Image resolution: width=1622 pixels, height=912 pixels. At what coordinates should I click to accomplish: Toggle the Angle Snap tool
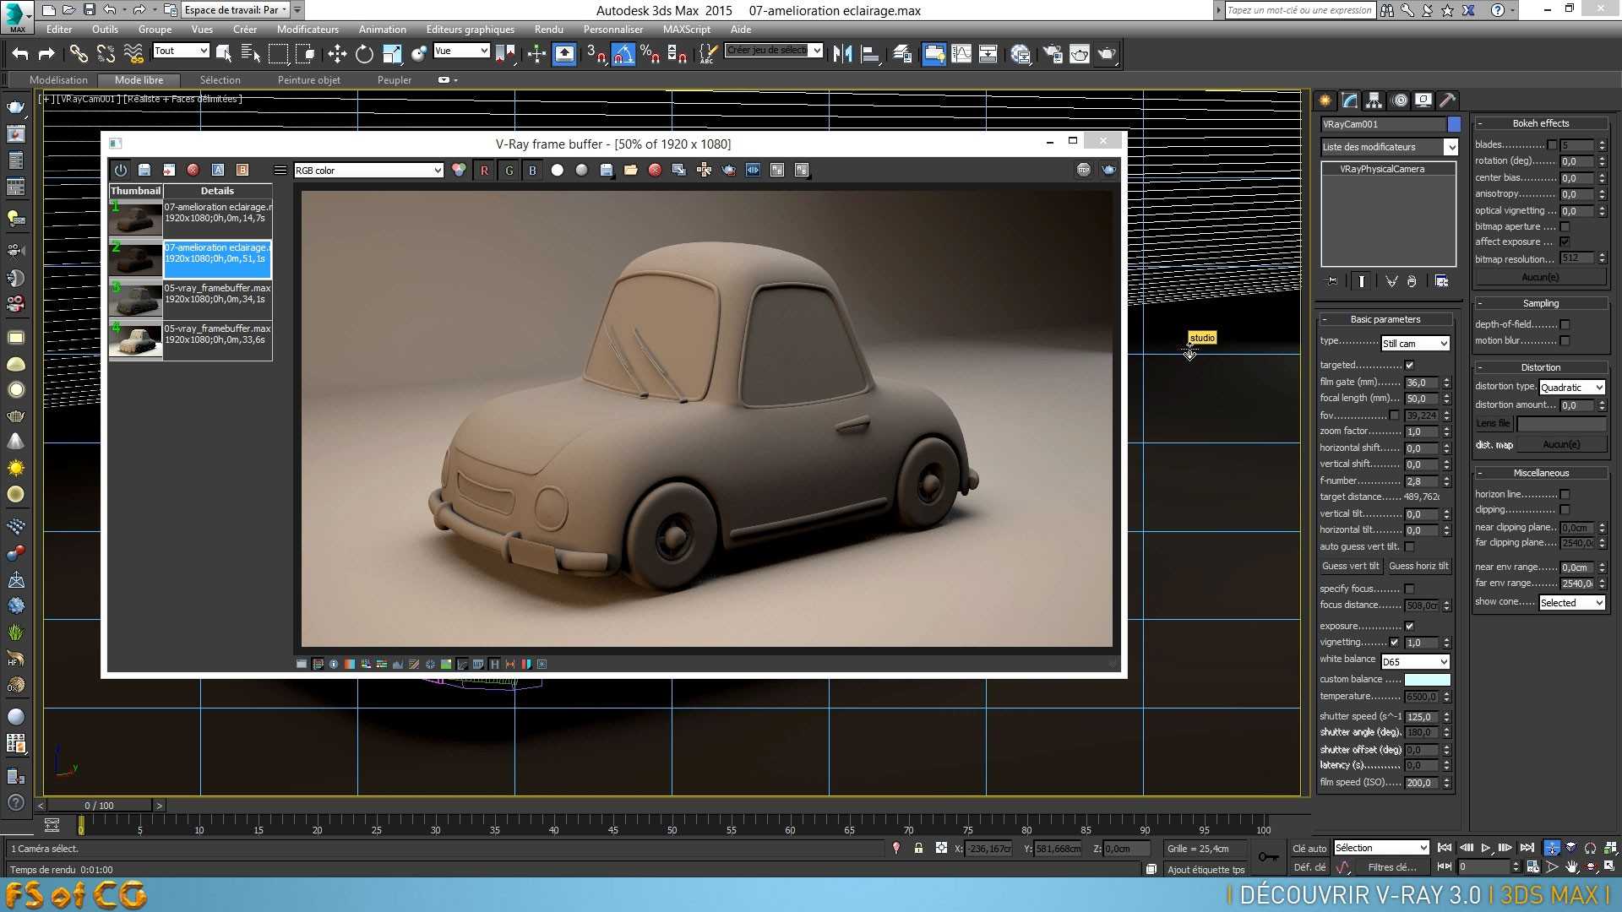(x=623, y=54)
